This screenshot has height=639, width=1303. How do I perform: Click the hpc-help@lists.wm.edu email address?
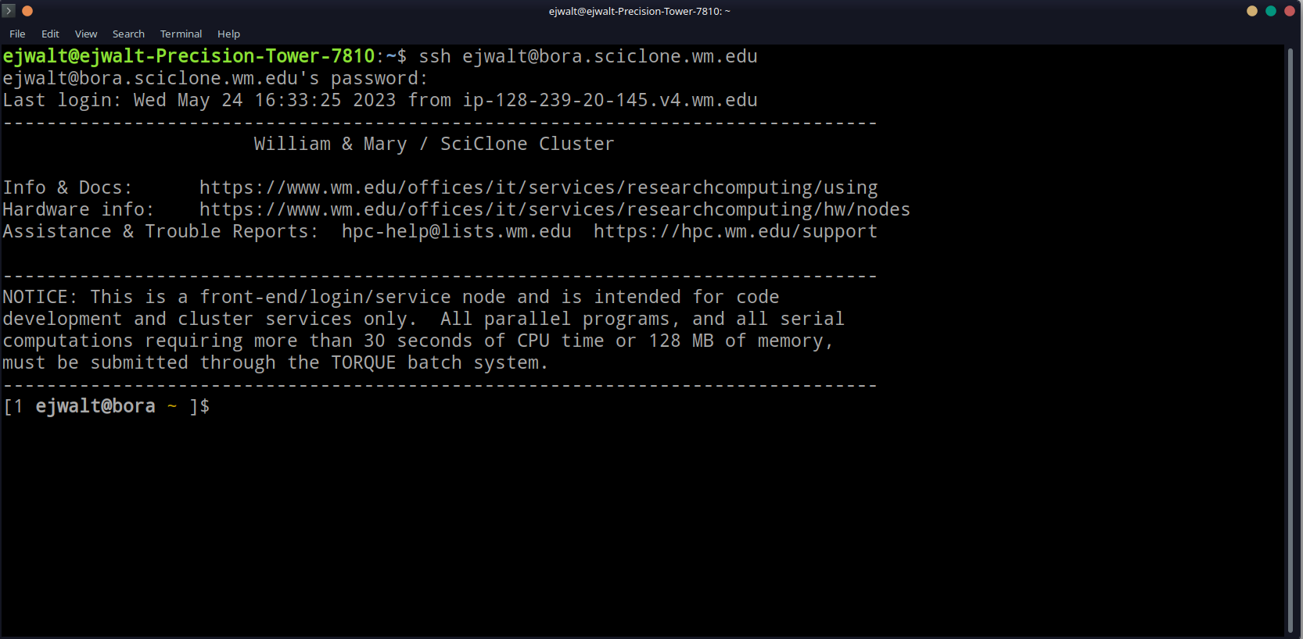point(456,232)
